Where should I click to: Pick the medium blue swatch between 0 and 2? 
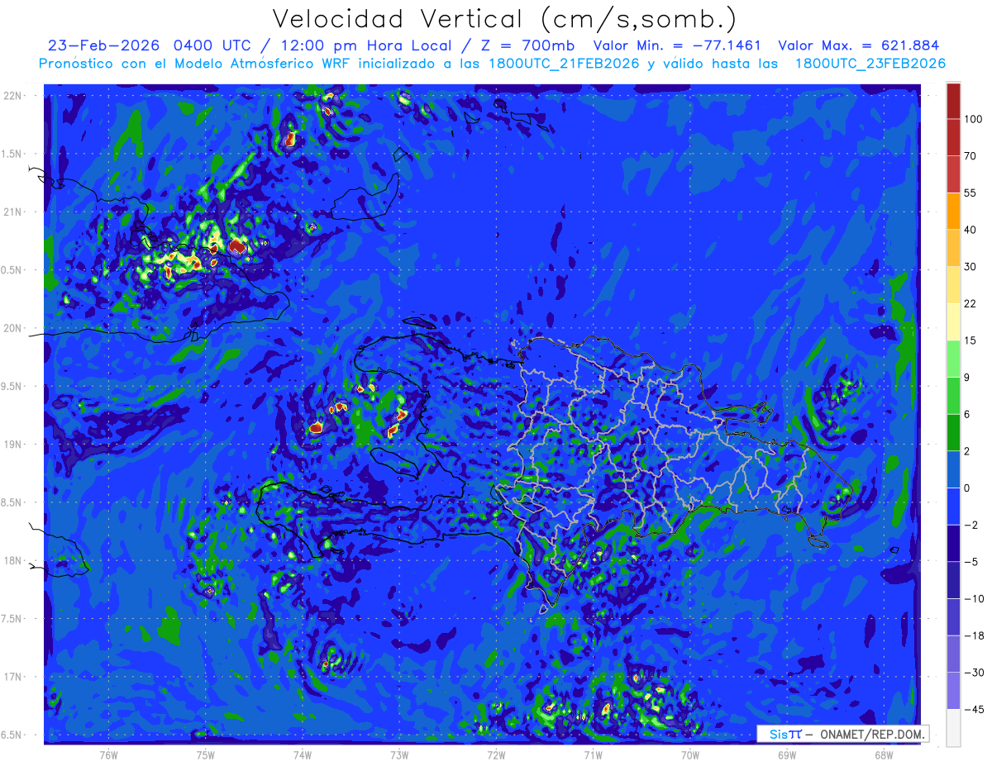tap(953, 469)
